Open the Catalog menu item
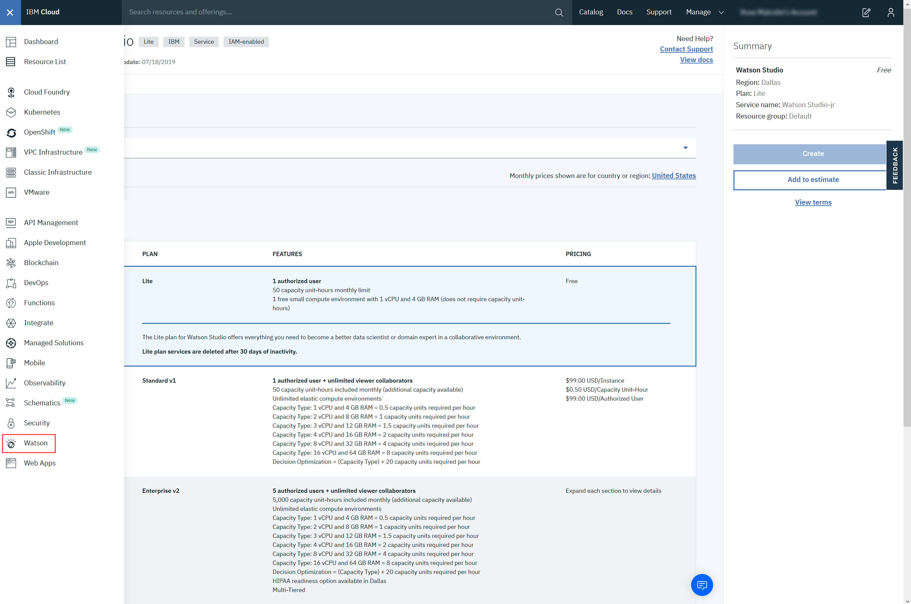 591,12
